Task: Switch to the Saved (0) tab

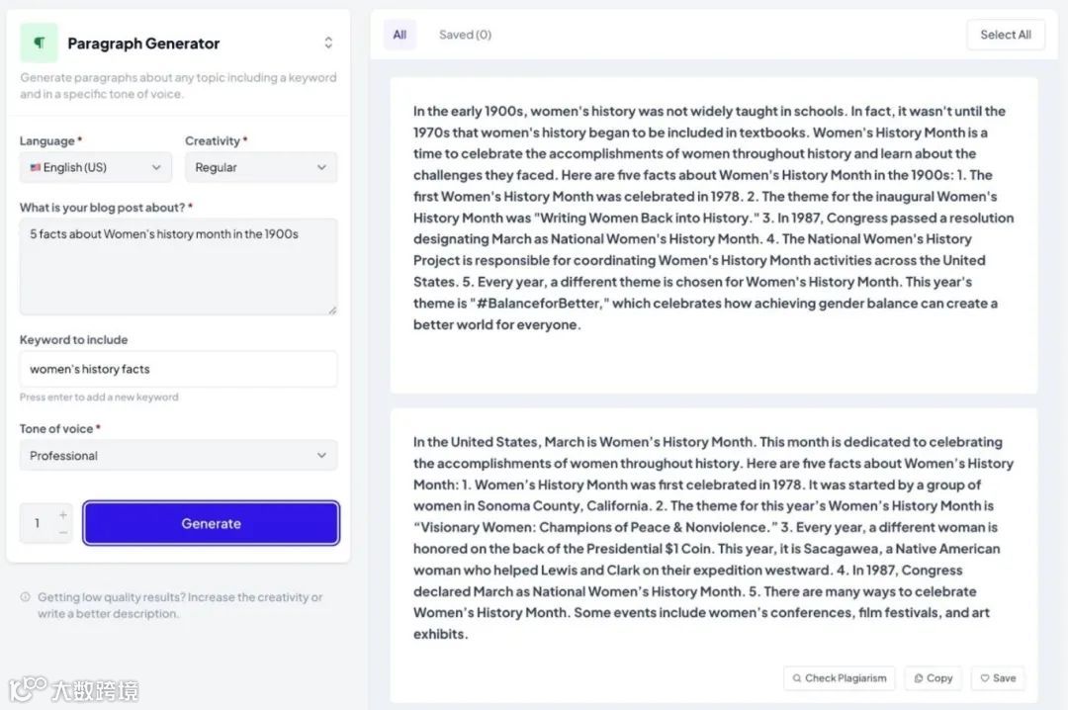Action: 465,34
